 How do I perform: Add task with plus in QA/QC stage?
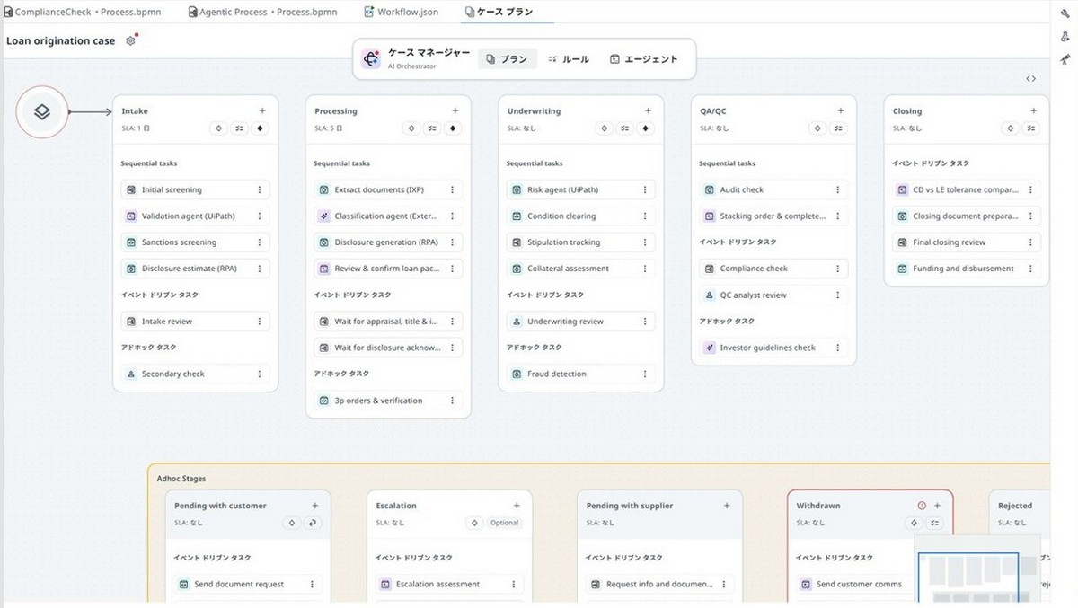pos(841,110)
